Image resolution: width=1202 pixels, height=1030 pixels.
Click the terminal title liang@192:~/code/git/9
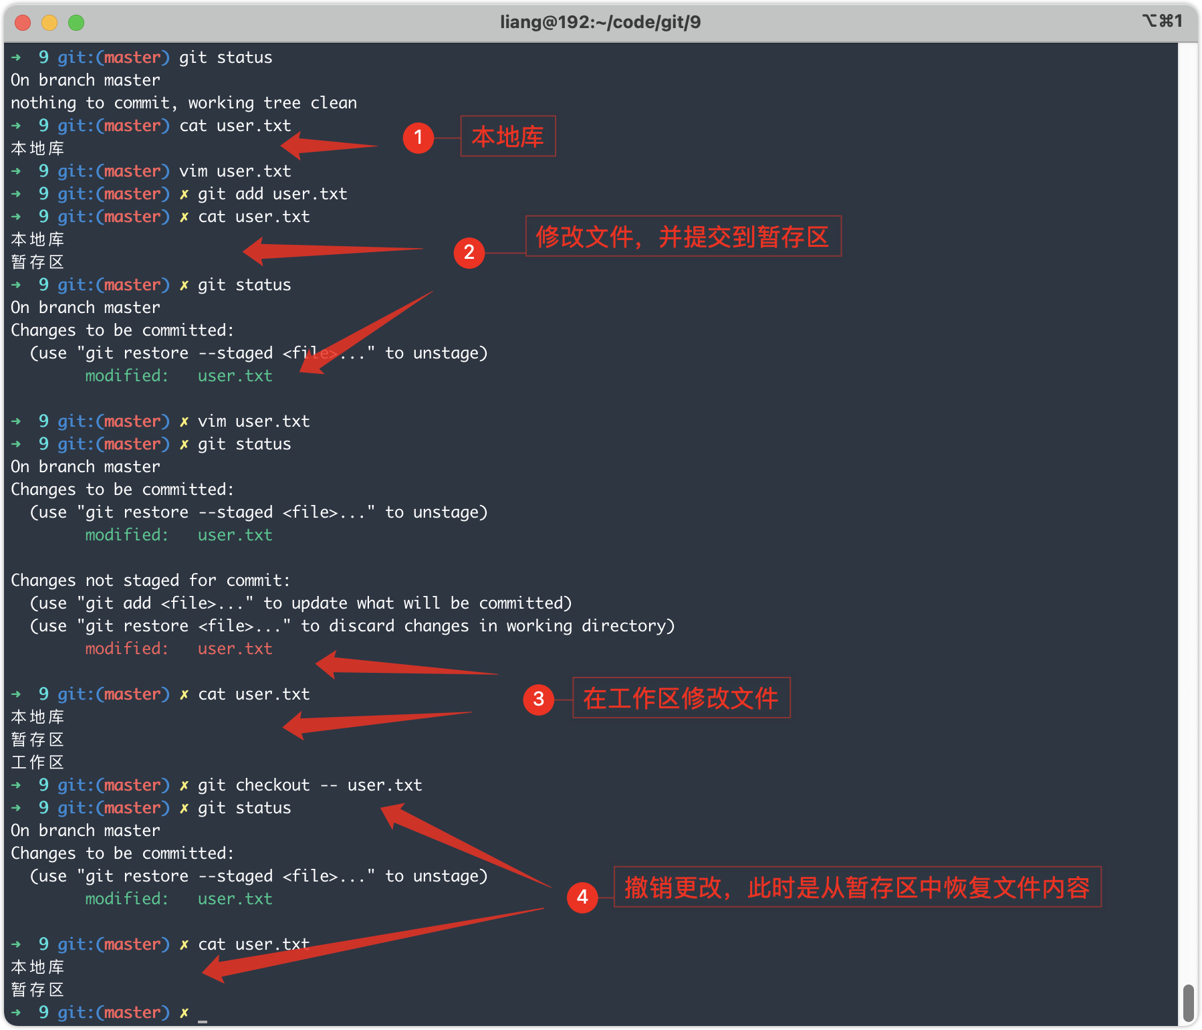pyautogui.click(x=600, y=22)
